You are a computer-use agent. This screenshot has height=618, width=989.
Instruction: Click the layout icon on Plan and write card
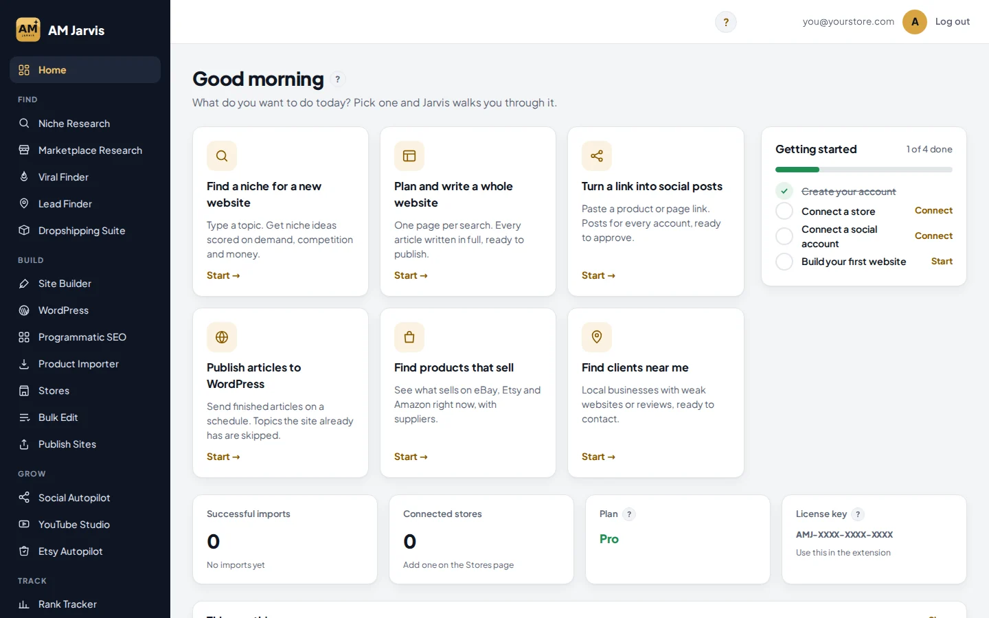click(409, 156)
